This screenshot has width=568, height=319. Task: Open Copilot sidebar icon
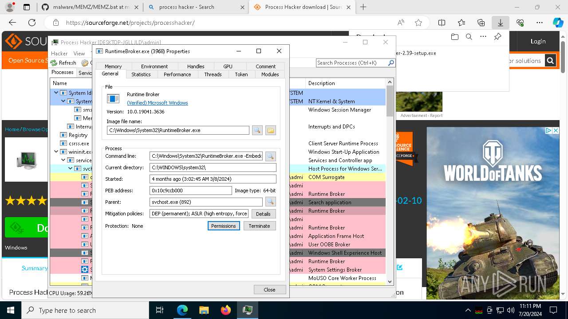point(558,23)
